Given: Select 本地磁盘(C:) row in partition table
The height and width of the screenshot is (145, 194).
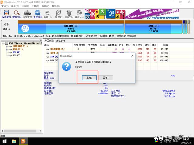Looking at the screenshot, I should click(106, 49).
